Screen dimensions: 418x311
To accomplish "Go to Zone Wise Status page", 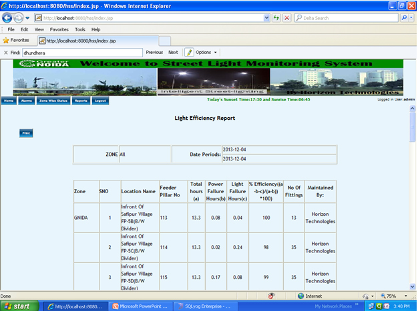I will pyautogui.click(x=53, y=101).
